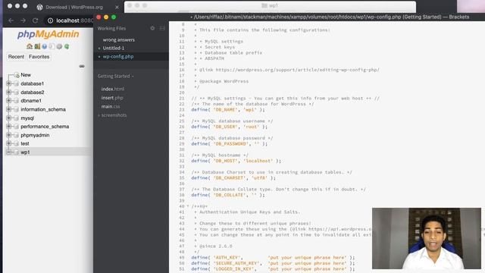Click the phpMyAdmin logo
Screen dimensions: 485x273
[48, 34]
